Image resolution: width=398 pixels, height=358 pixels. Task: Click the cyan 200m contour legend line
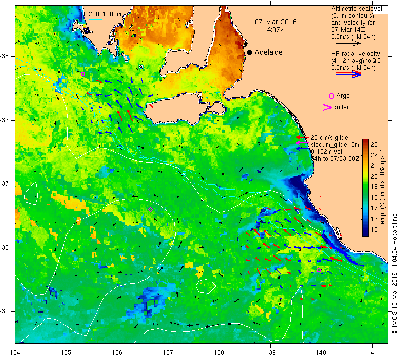[96, 19]
